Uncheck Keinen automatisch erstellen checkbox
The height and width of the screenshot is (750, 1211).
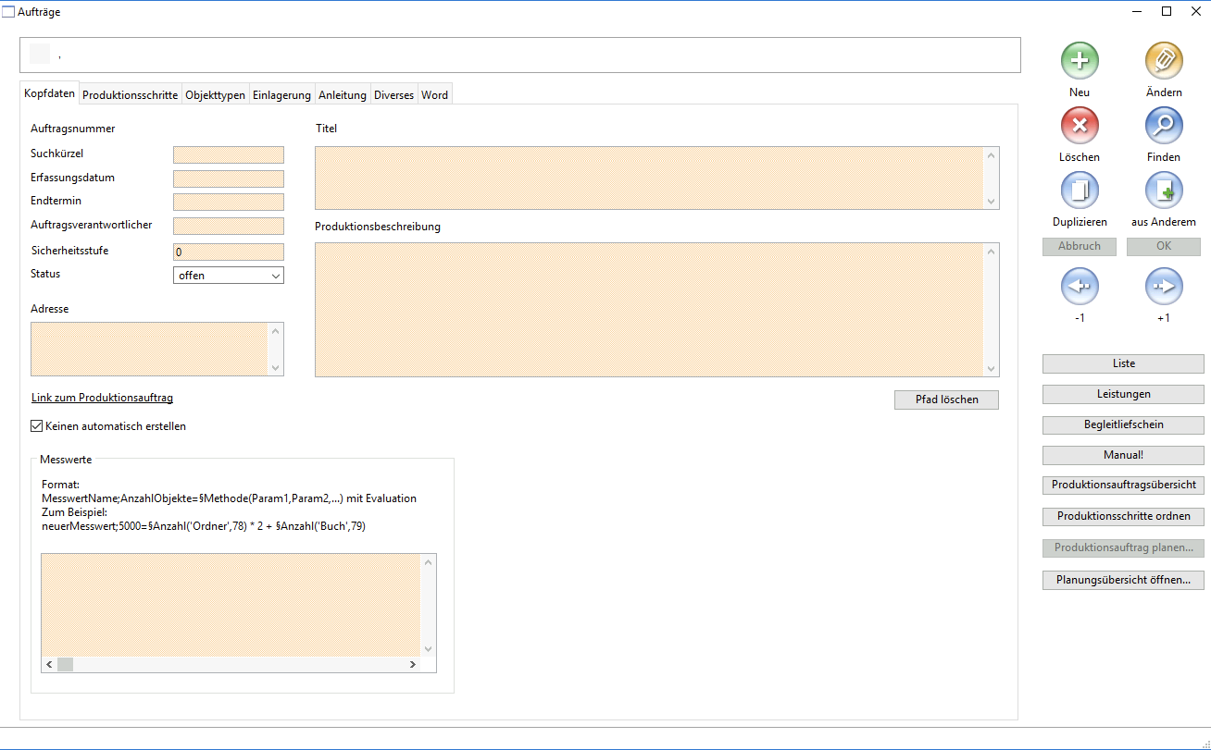pos(37,426)
